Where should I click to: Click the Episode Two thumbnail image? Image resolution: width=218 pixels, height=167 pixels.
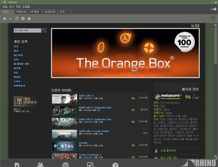[64, 123]
